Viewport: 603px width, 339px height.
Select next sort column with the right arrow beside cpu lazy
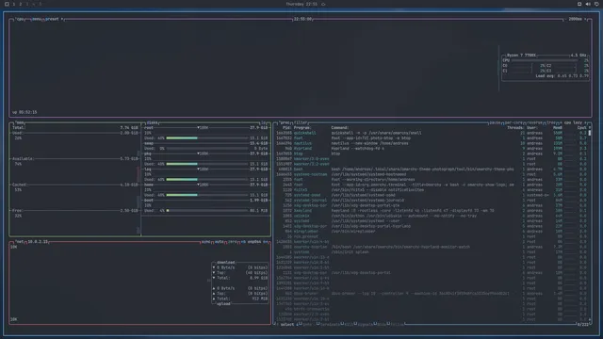[x=586, y=122]
